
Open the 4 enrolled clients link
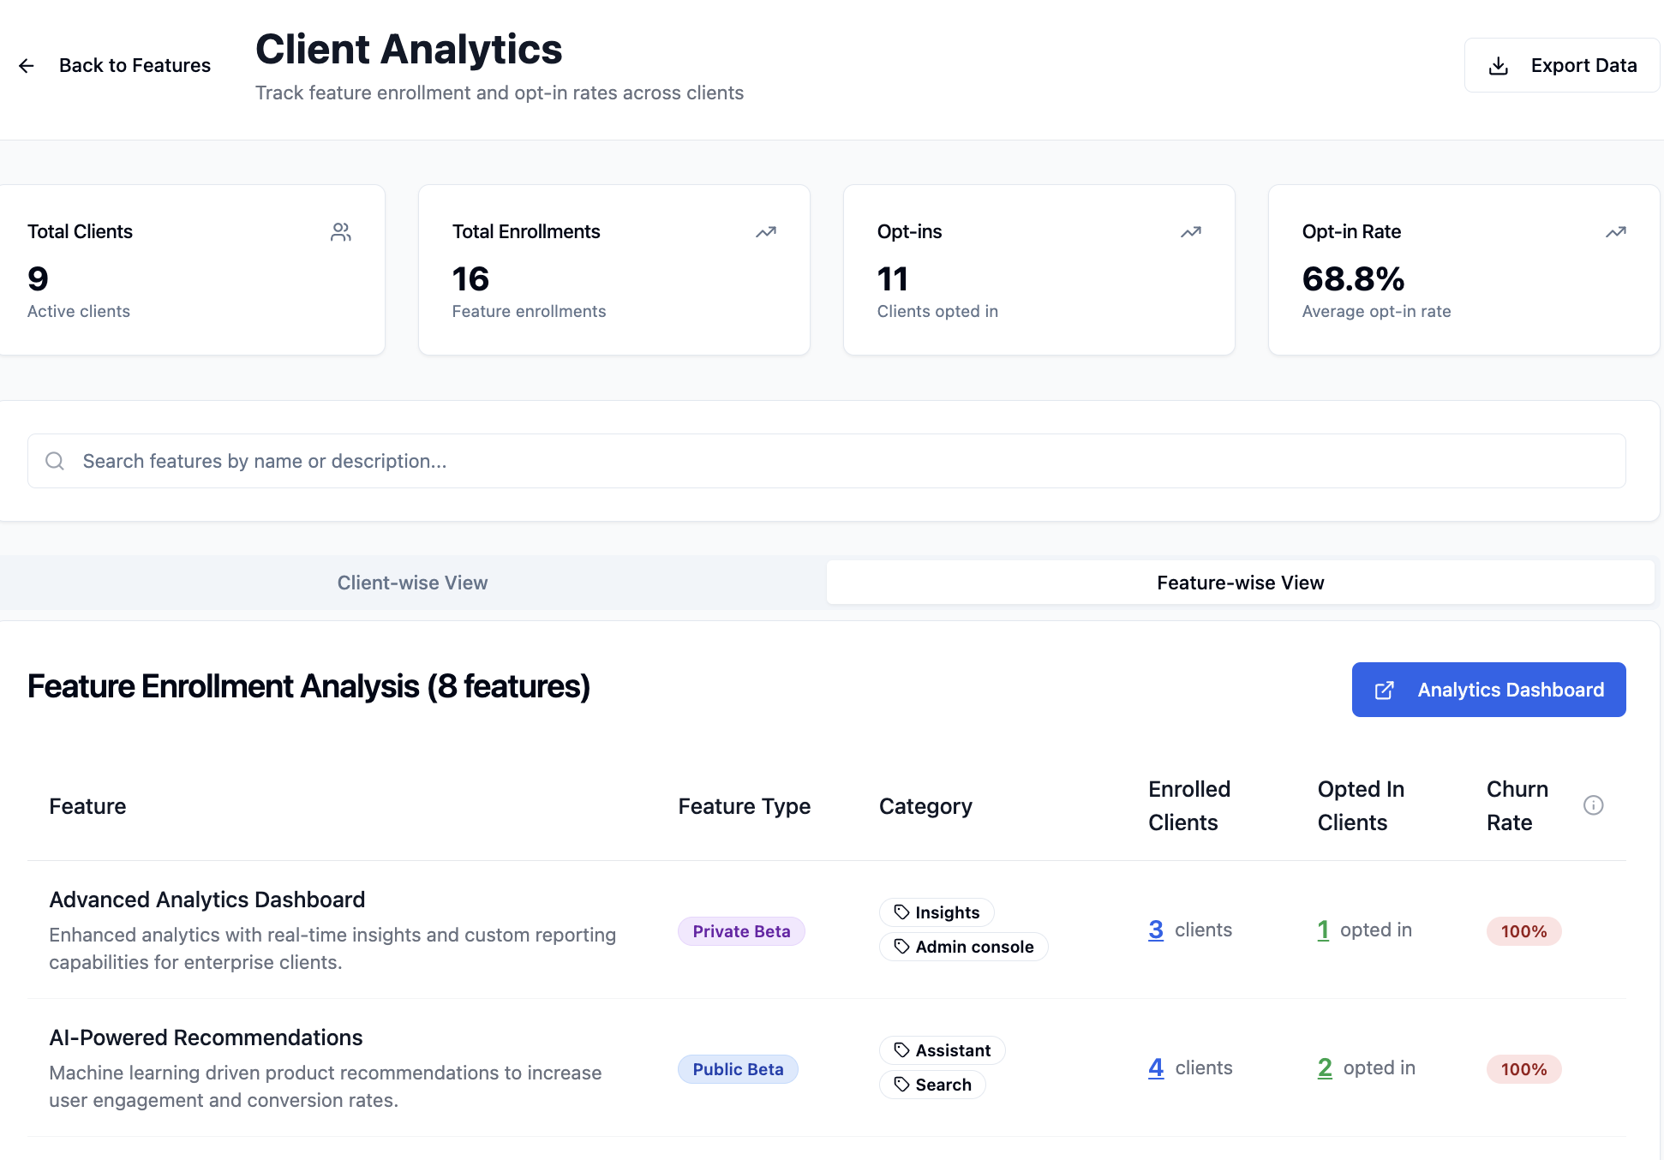pos(1155,1068)
